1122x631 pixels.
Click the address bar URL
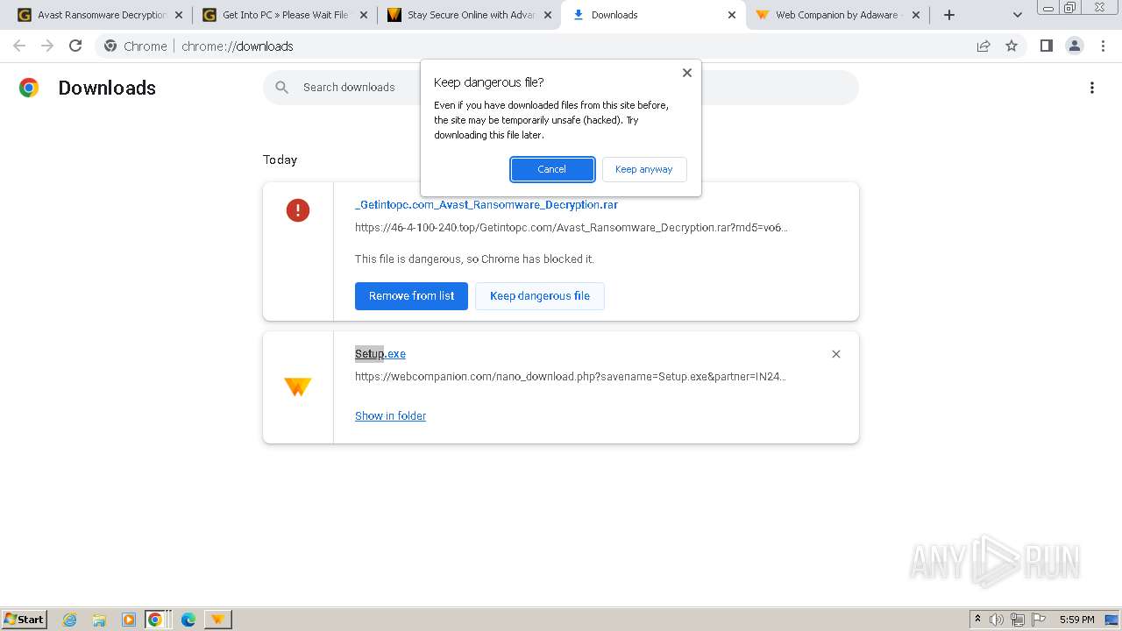coord(238,46)
